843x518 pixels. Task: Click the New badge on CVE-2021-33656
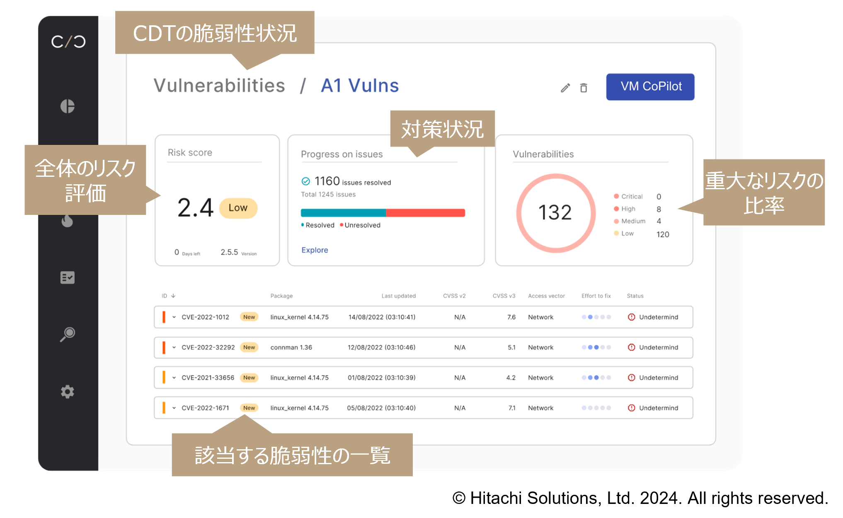[x=249, y=378]
